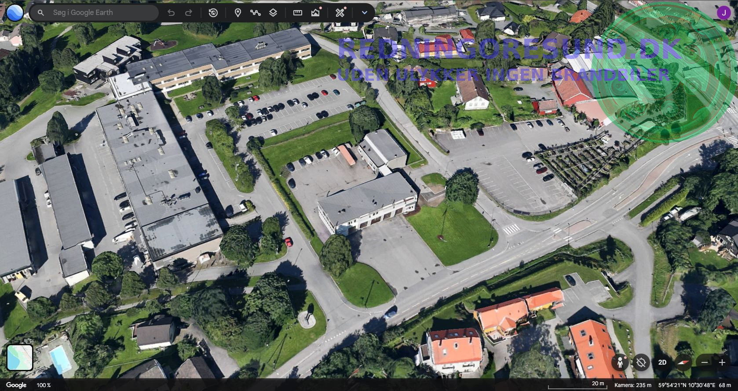Select the add placemark pin tool
Screen dimensions: 738x391
tap(238, 13)
